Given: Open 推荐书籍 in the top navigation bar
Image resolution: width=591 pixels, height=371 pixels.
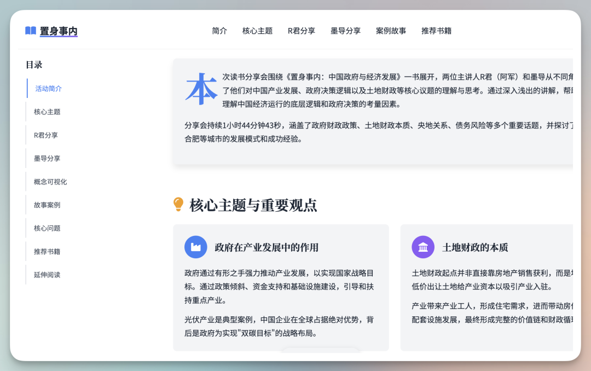Looking at the screenshot, I should click(437, 31).
